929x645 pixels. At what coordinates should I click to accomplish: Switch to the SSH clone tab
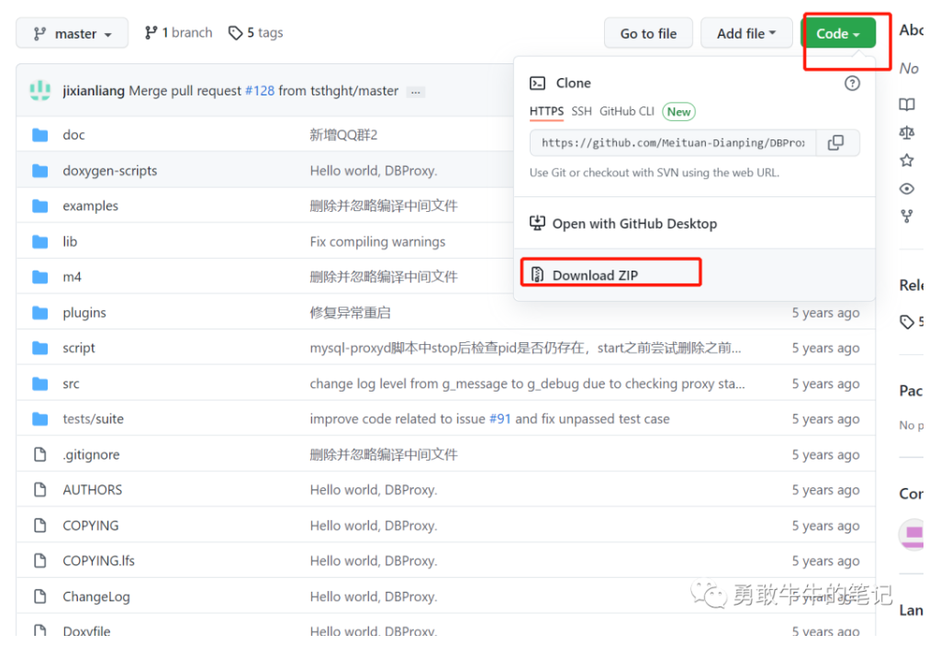[581, 111]
